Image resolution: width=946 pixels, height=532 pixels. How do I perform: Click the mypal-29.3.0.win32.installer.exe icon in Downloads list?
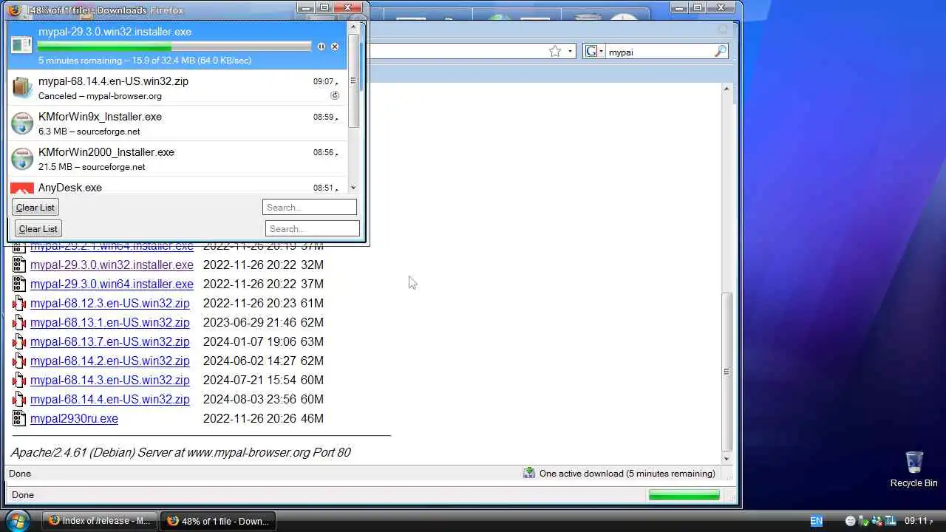pos(22,45)
